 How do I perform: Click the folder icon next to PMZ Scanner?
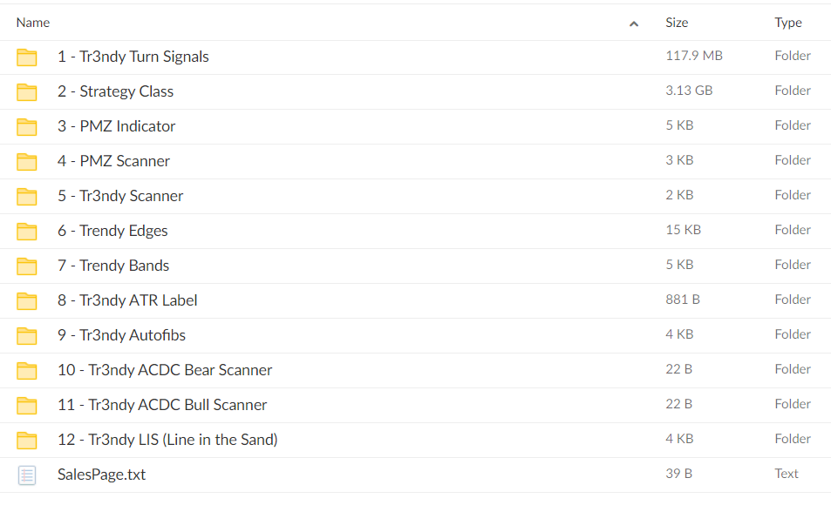point(27,162)
